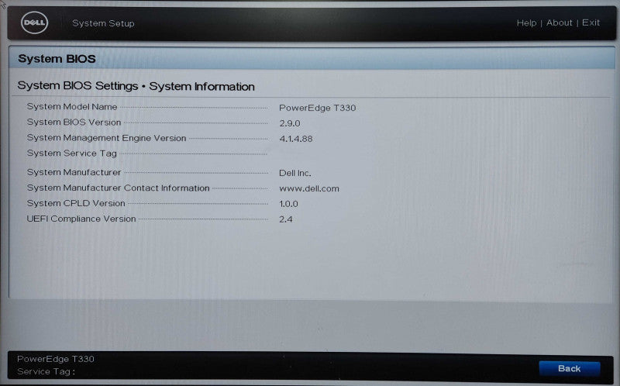The image size is (620, 386).
Task: Click PowerEdge T330 in the footer bar
Action: click(x=56, y=359)
